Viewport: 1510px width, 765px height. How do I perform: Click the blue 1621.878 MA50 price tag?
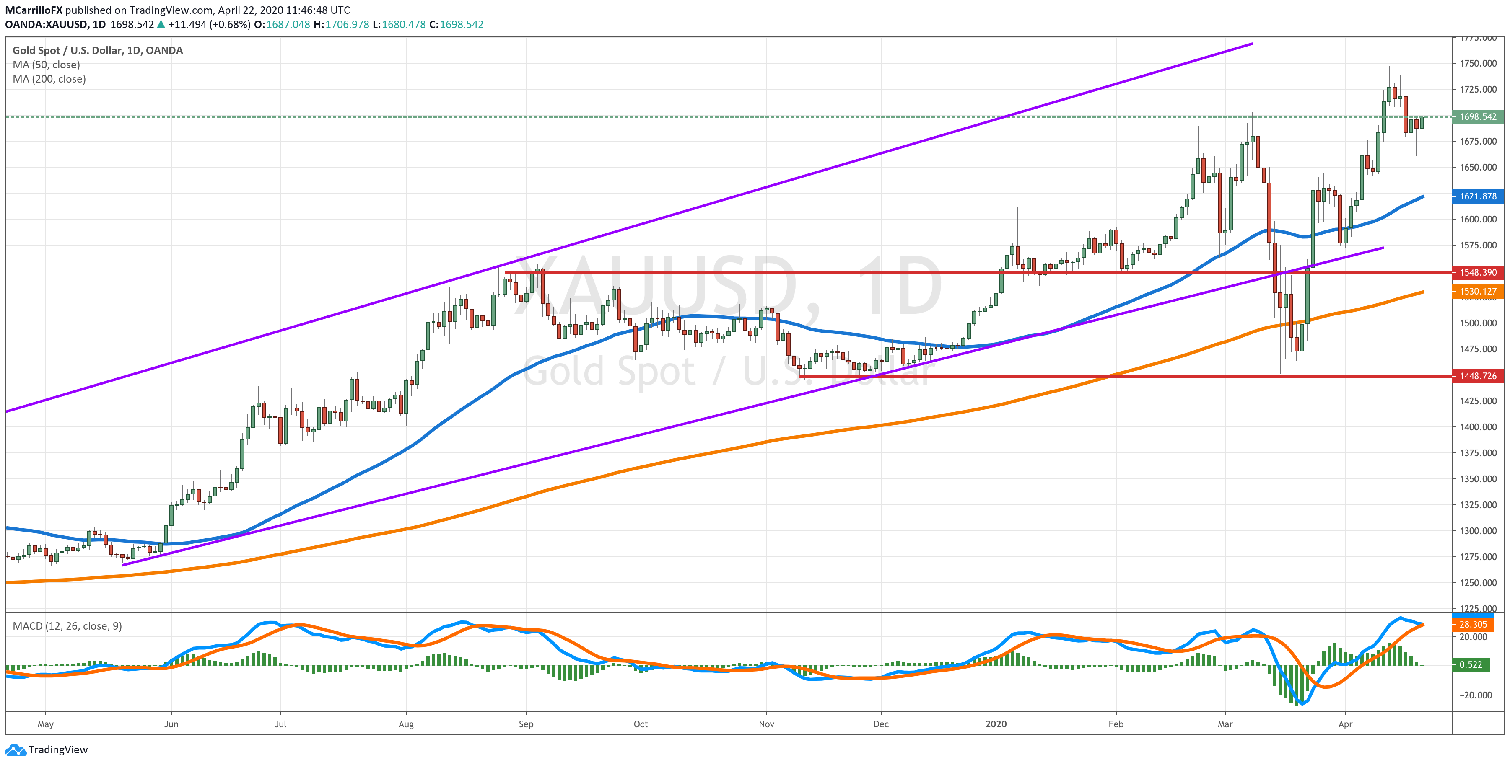1478,196
